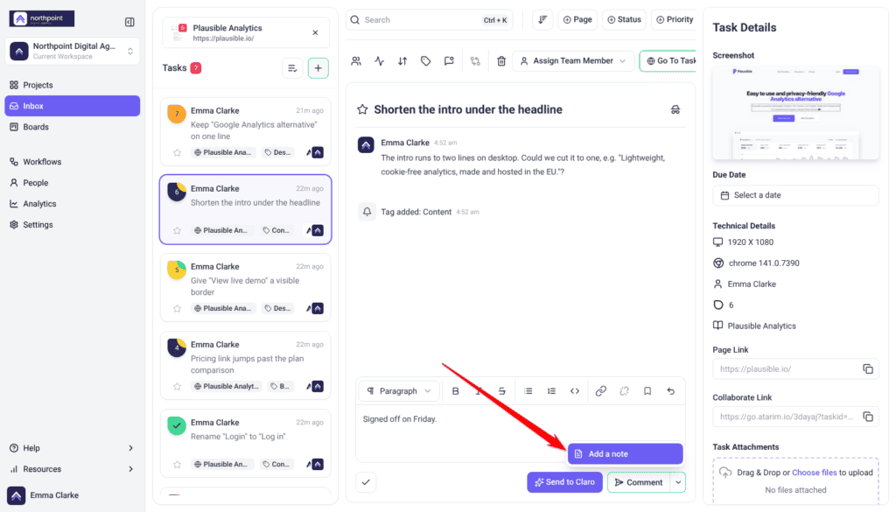Open the Paragraph style dropdown

click(399, 391)
